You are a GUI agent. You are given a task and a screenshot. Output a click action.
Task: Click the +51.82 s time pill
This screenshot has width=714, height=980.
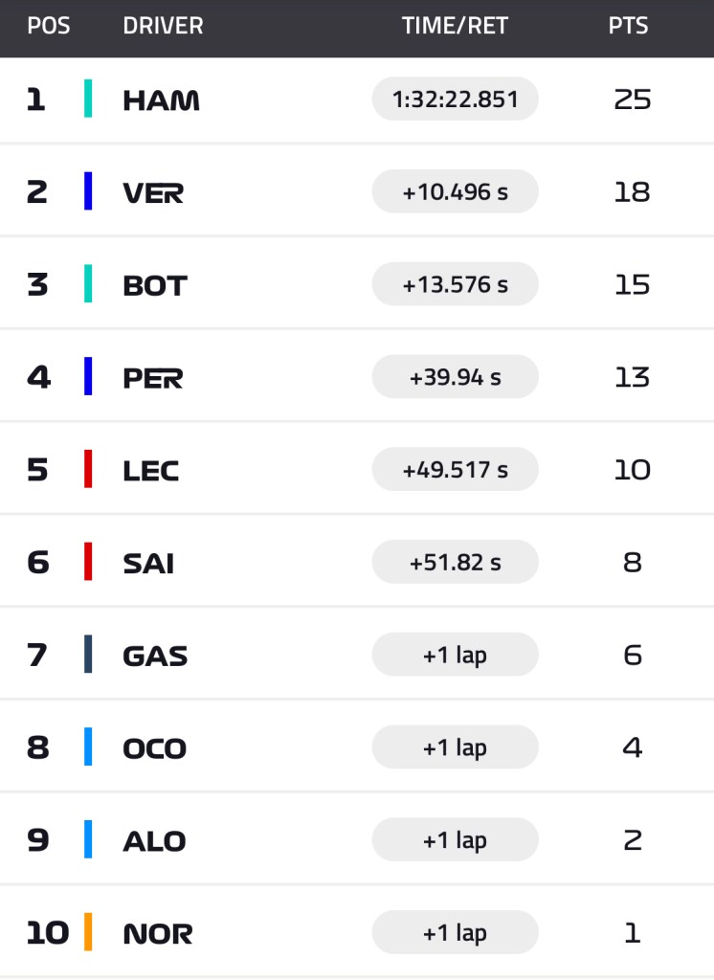point(455,563)
